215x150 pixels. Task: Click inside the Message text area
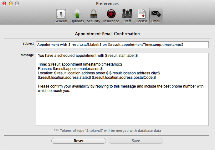coord(122,89)
